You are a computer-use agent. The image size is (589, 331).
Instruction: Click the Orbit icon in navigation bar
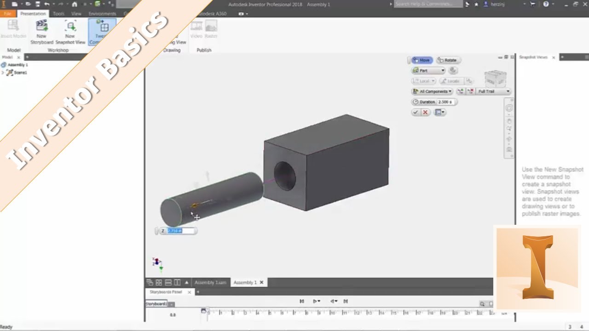click(x=509, y=139)
